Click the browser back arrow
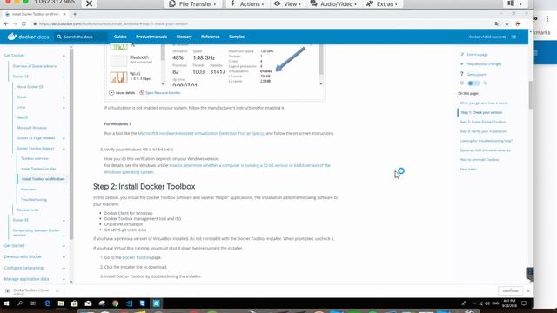Viewport: 557px width, 313px height. (x=6, y=23)
